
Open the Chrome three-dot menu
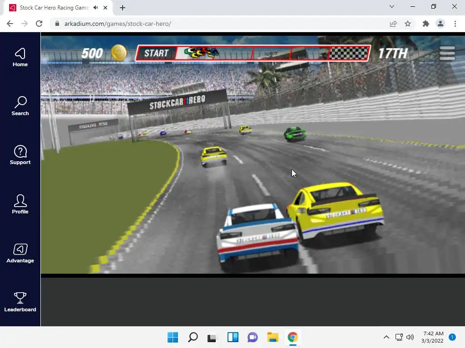[x=455, y=24]
